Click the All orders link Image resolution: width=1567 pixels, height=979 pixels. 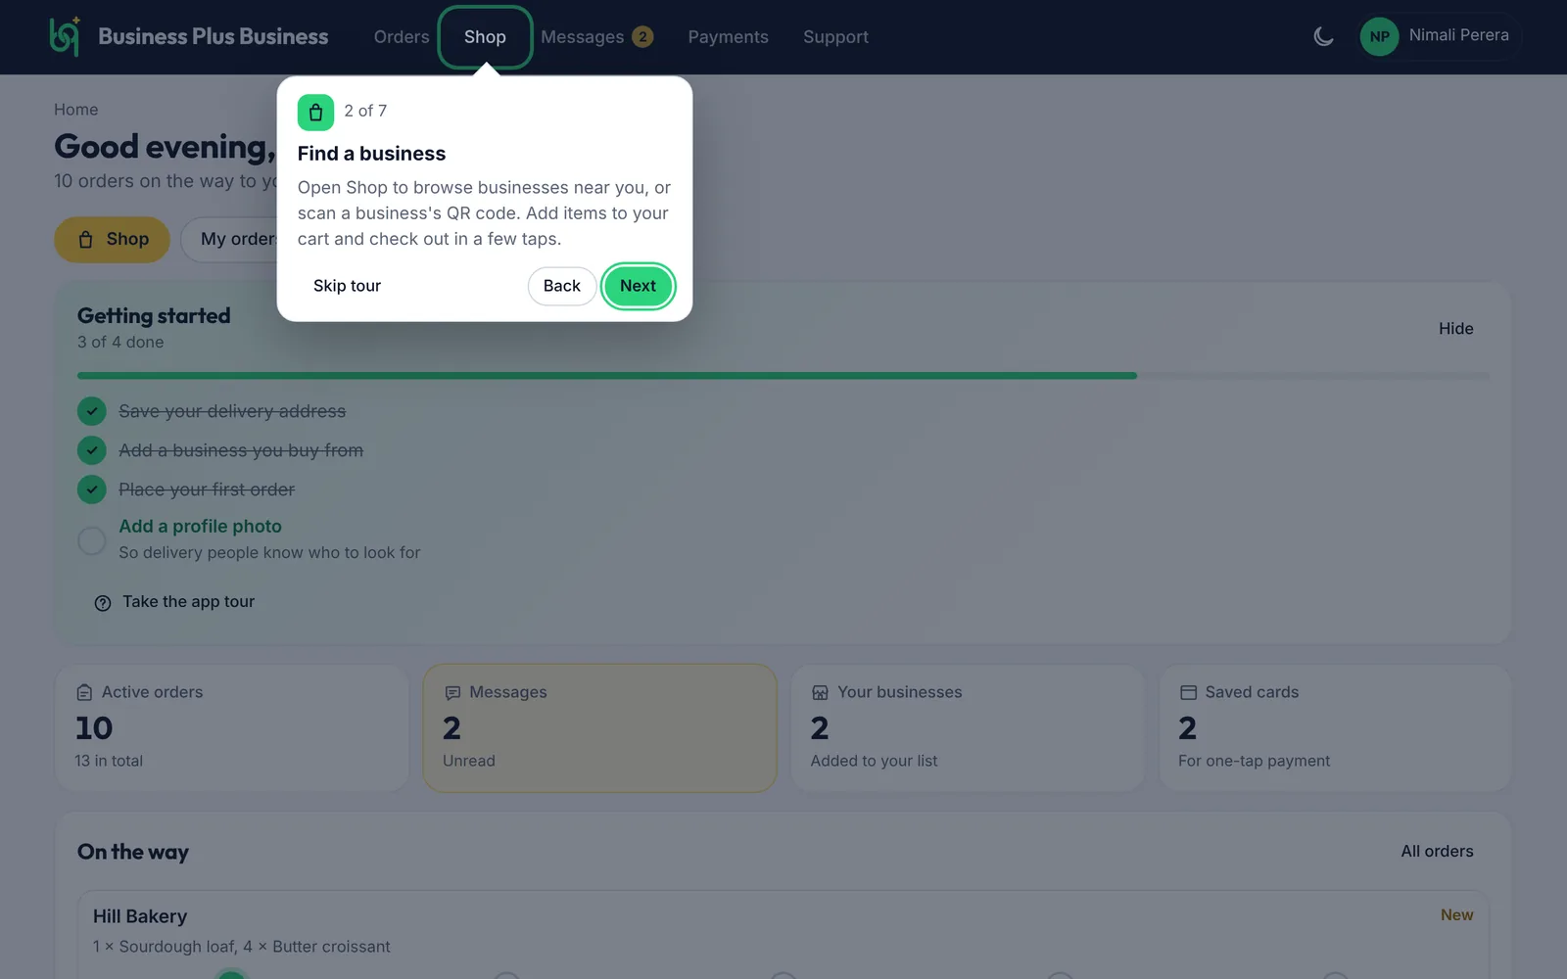pos(1437,852)
